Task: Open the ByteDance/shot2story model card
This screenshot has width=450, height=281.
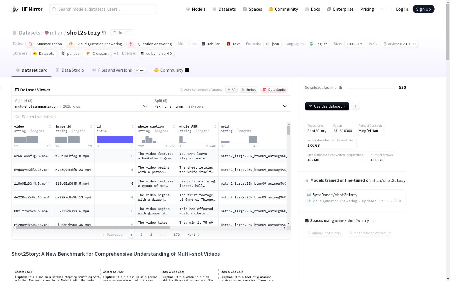Action: pyautogui.click(x=355, y=198)
